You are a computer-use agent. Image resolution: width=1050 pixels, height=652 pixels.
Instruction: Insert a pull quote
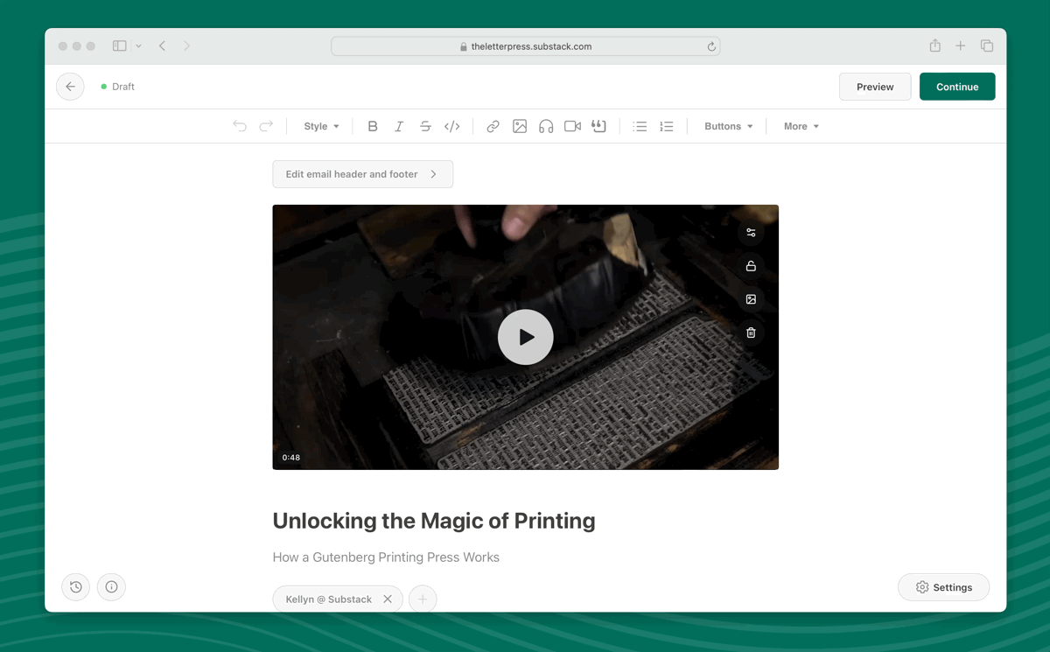pyautogui.click(x=598, y=126)
